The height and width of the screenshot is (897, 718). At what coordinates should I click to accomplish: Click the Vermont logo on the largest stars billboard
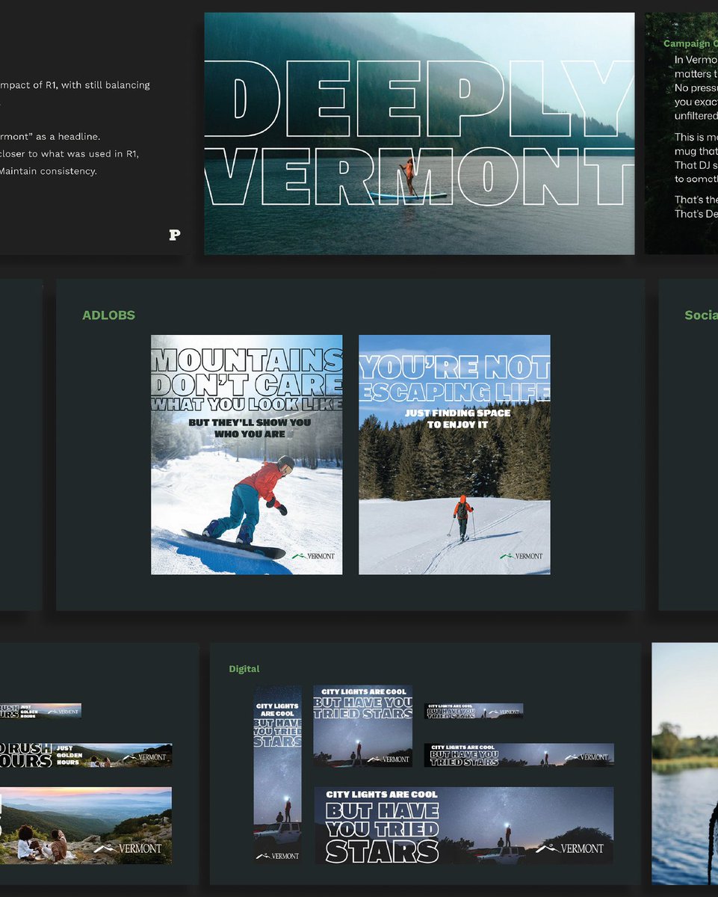pos(569,848)
